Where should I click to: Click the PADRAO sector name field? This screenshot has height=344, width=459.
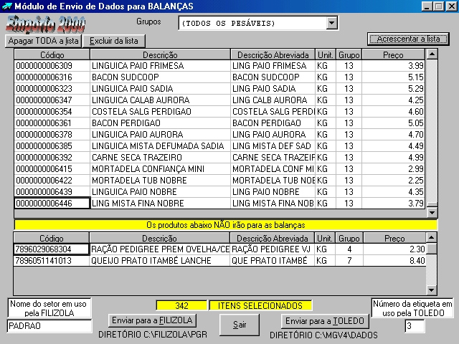coord(49,326)
